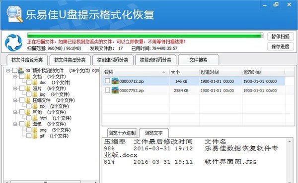Viewport: 298px width, 183px height.
Task: Select the 浏览文字 preview tab
Action: pyautogui.click(x=154, y=133)
